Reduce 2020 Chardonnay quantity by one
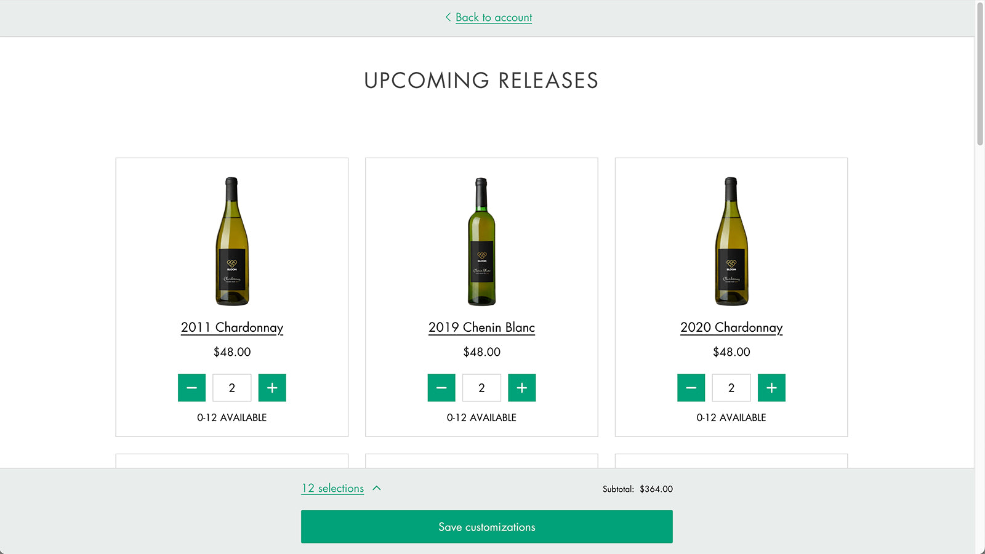This screenshot has width=985, height=554. [x=691, y=388]
